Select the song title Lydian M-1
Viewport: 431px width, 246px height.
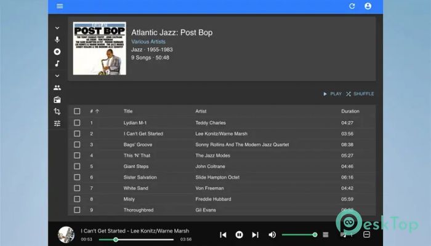pos(135,123)
